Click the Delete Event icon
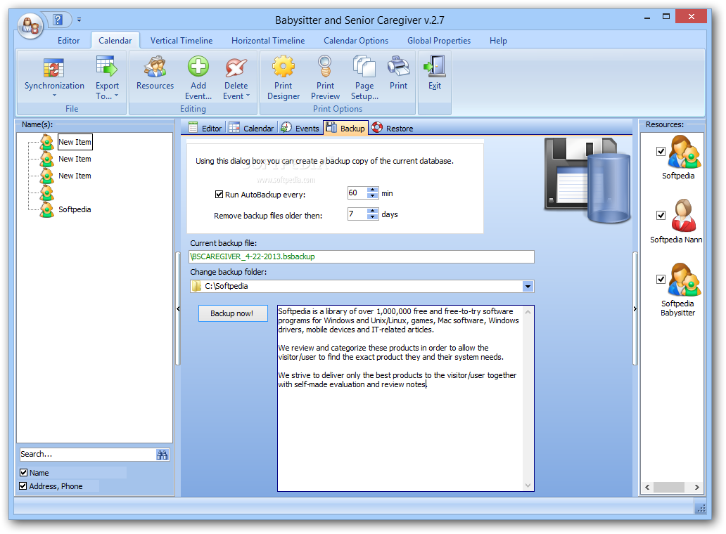Screen dimensions: 726x534 (x=236, y=67)
